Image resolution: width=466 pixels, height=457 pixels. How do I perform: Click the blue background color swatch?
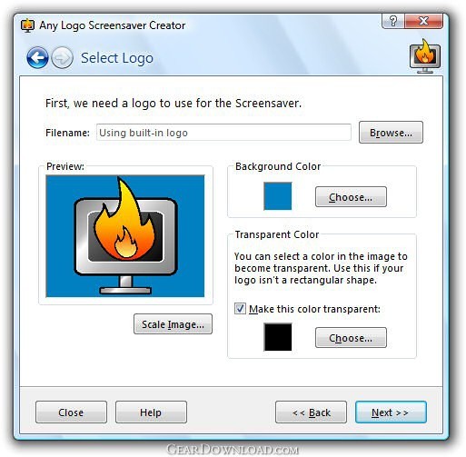tap(278, 196)
